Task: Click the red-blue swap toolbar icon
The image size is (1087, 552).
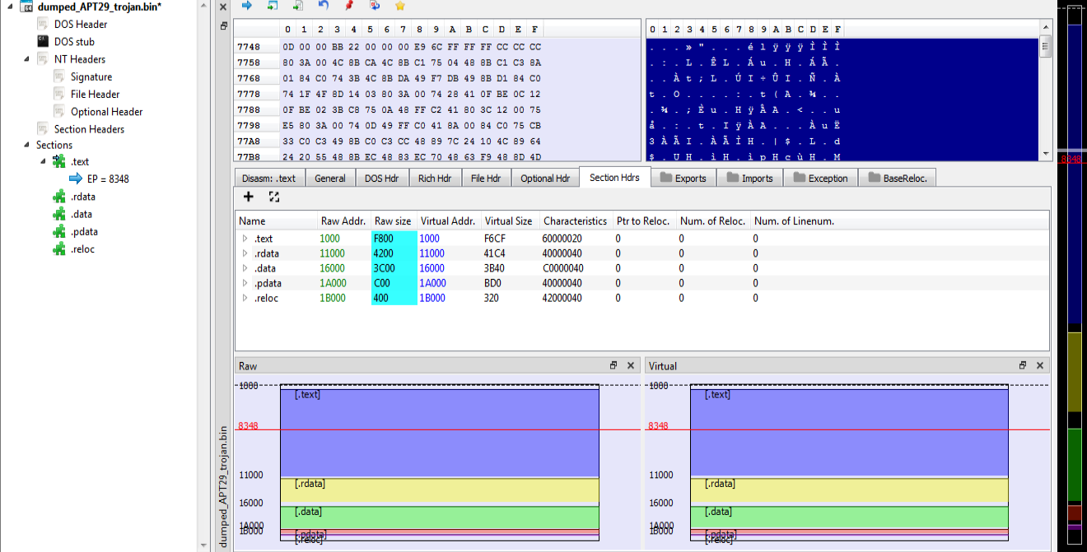Action: [x=375, y=6]
